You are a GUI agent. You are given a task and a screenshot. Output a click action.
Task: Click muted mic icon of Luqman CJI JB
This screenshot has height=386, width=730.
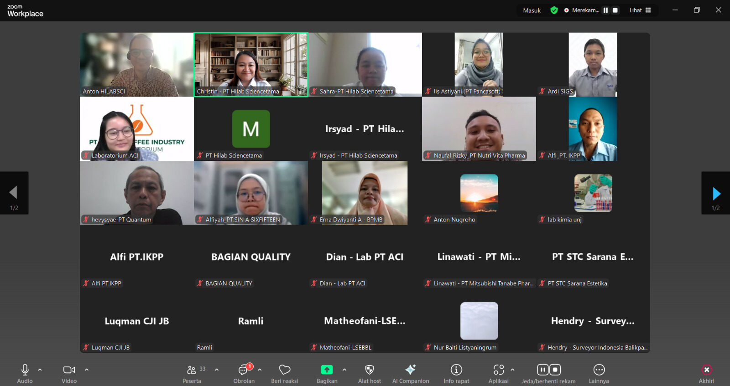(86, 347)
